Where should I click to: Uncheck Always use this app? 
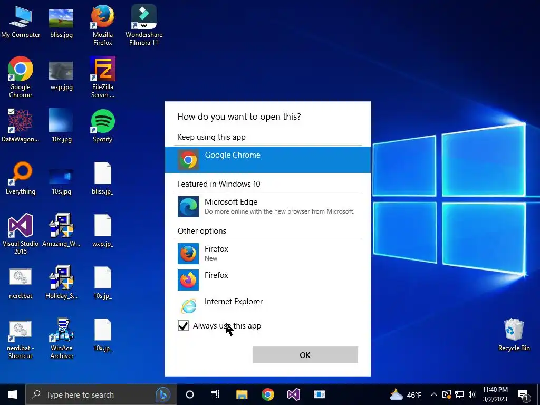tap(183, 325)
